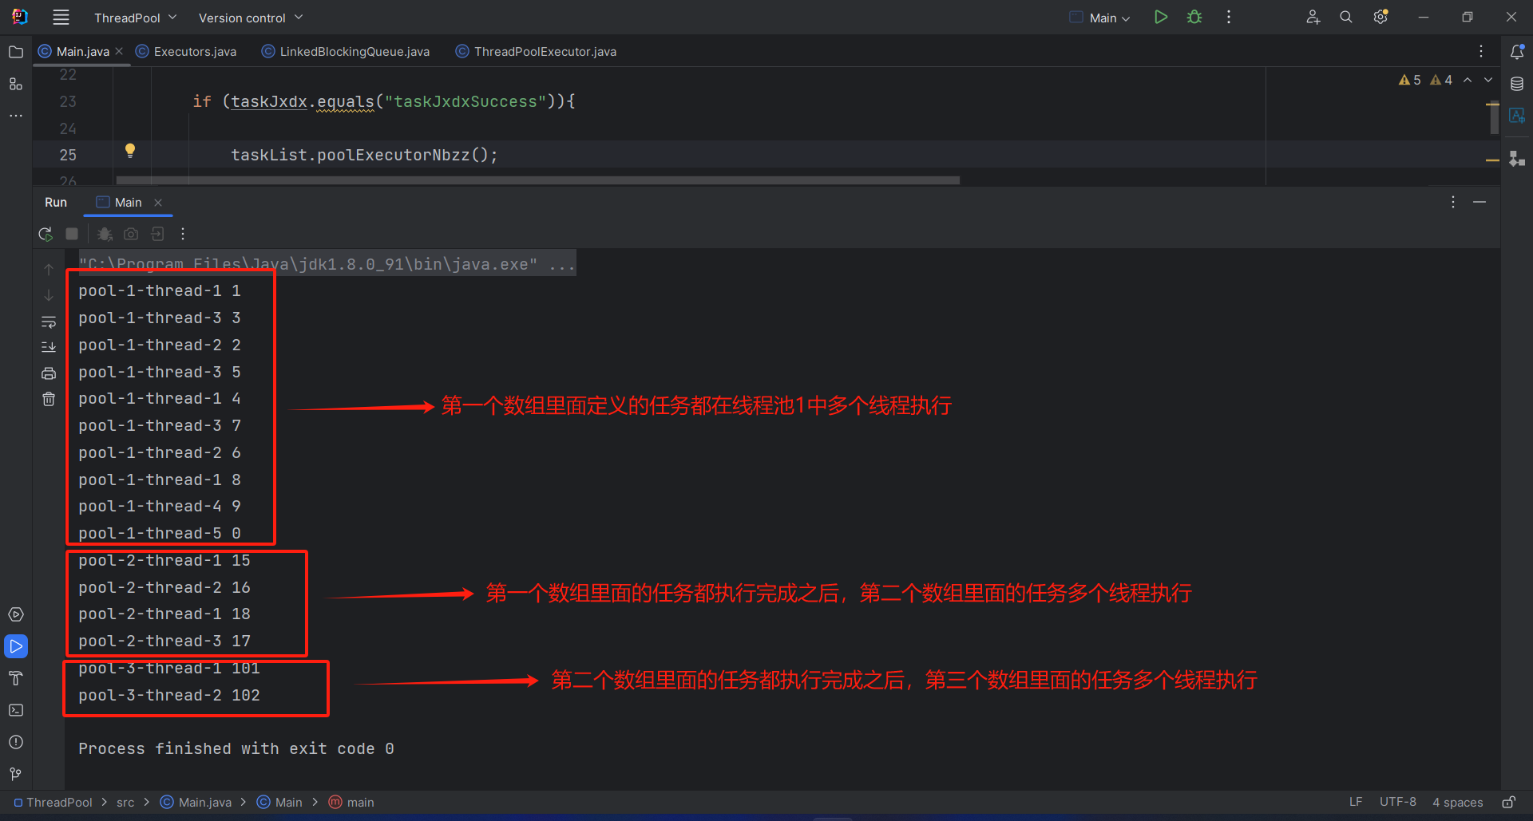
Task: Click ThreadPool breadcrumb in navigation bar
Action: 53,802
